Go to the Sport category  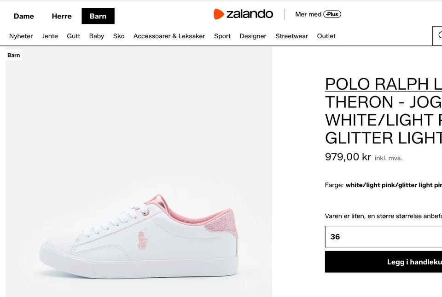222,36
